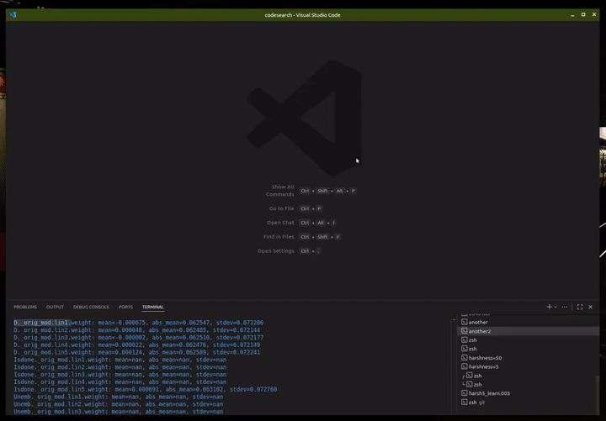
Task: Click the 'Open Settings' label
Action: pos(275,250)
